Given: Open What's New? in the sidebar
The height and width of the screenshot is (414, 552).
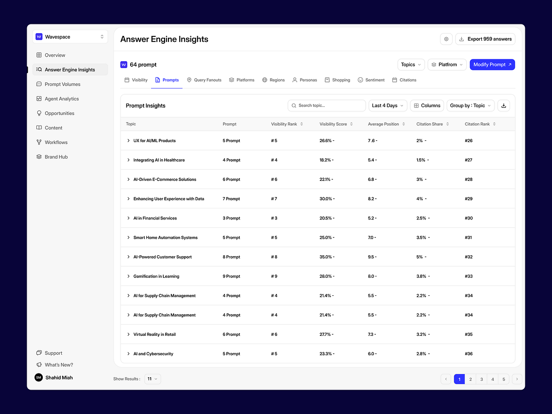Looking at the screenshot, I should (59, 365).
